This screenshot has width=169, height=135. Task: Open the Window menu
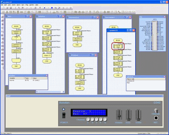[x=32, y=5]
